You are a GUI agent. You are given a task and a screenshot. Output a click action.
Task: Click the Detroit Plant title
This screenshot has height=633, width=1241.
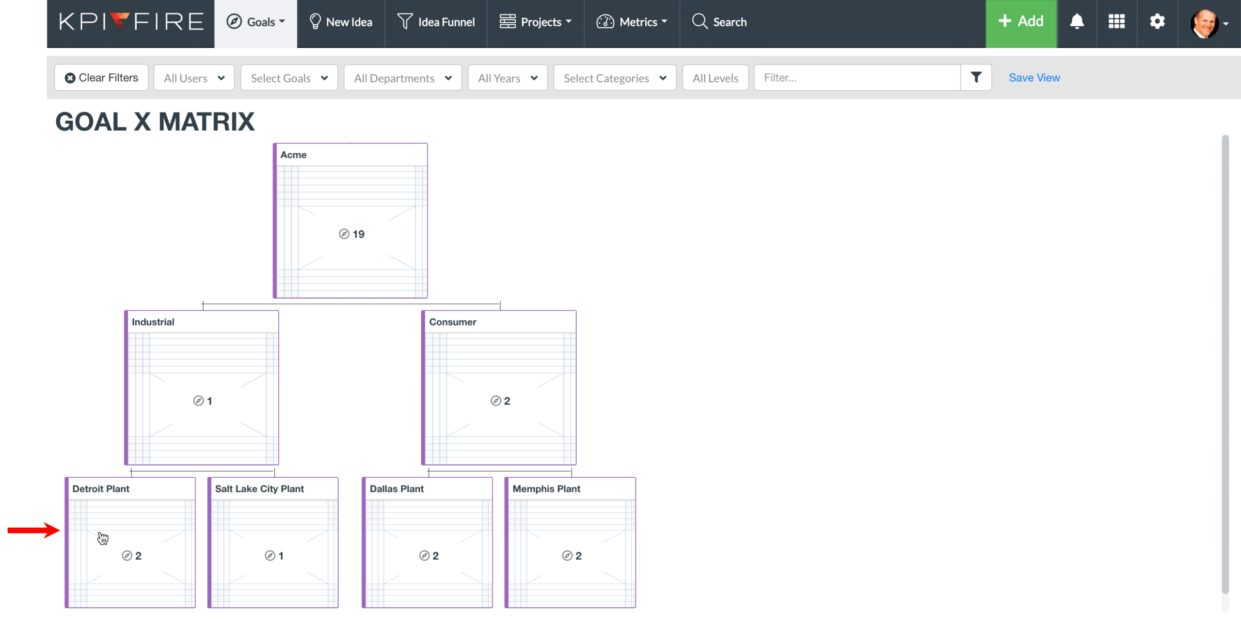point(101,489)
